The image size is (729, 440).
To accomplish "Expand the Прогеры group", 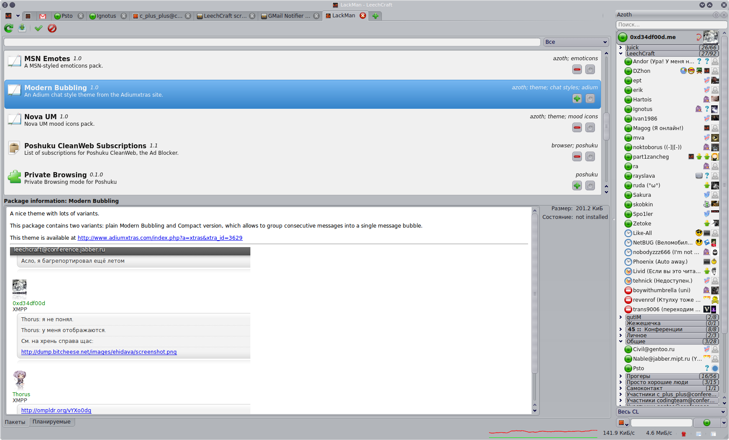I will coord(621,376).
